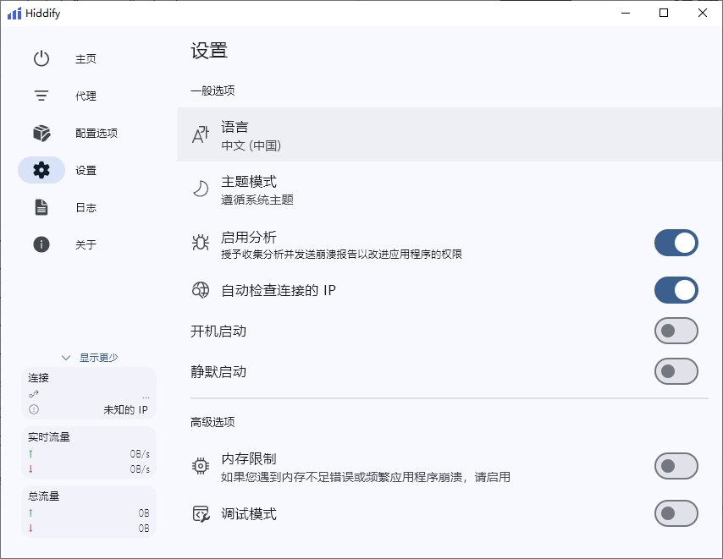723x559 pixels.
Task: Click the globe icon beside 自动检查连接的 IP
Action: (x=201, y=291)
